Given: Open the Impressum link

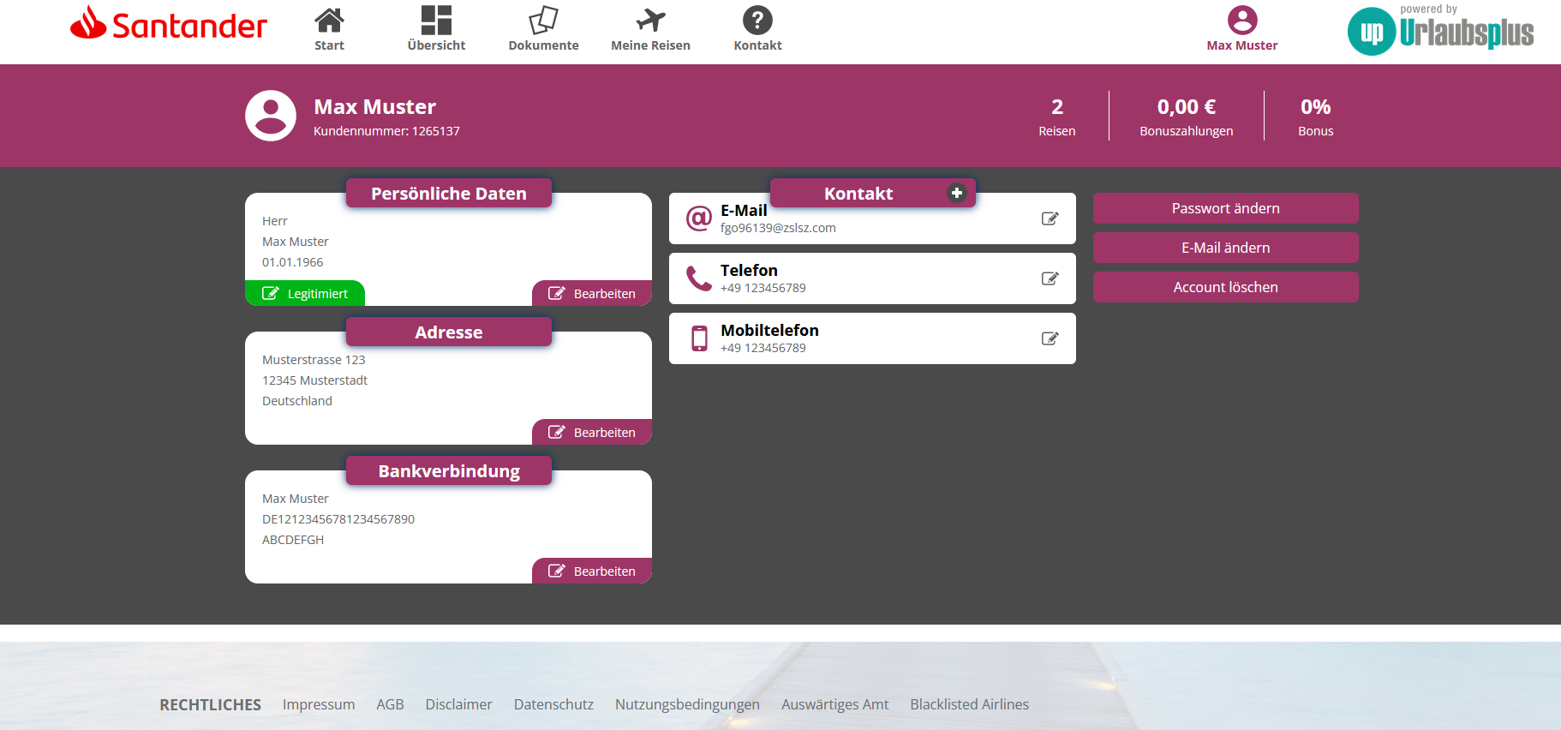Looking at the screenshot, I should tap(319, 704).
